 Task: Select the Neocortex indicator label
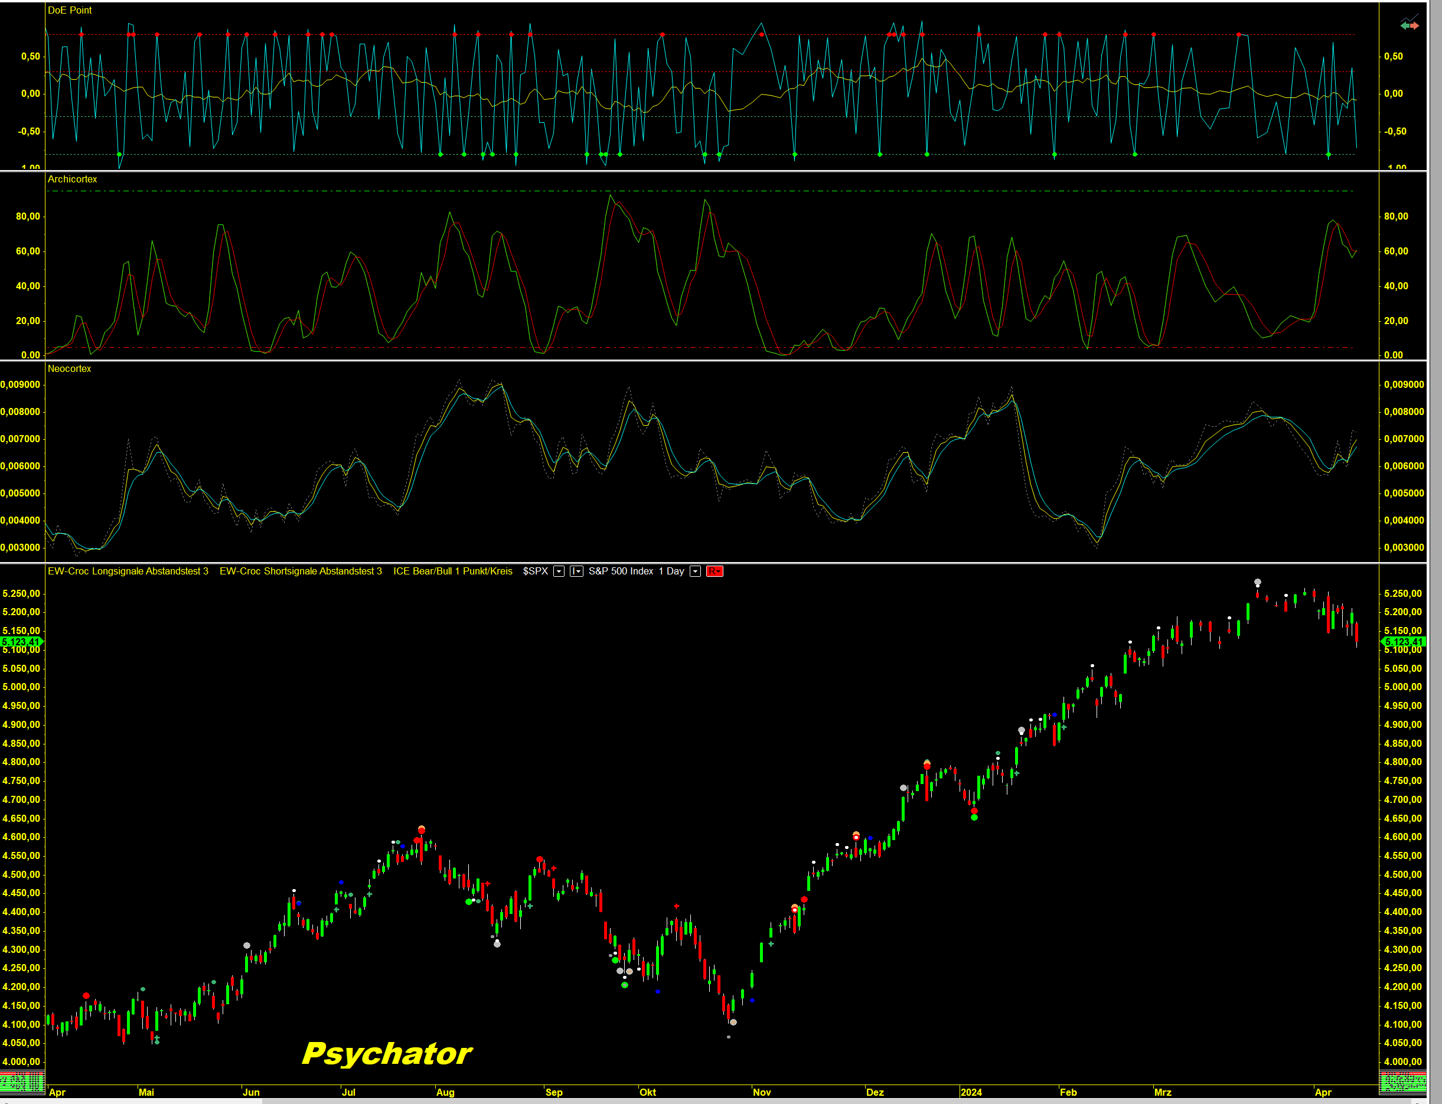coord(69,368)
